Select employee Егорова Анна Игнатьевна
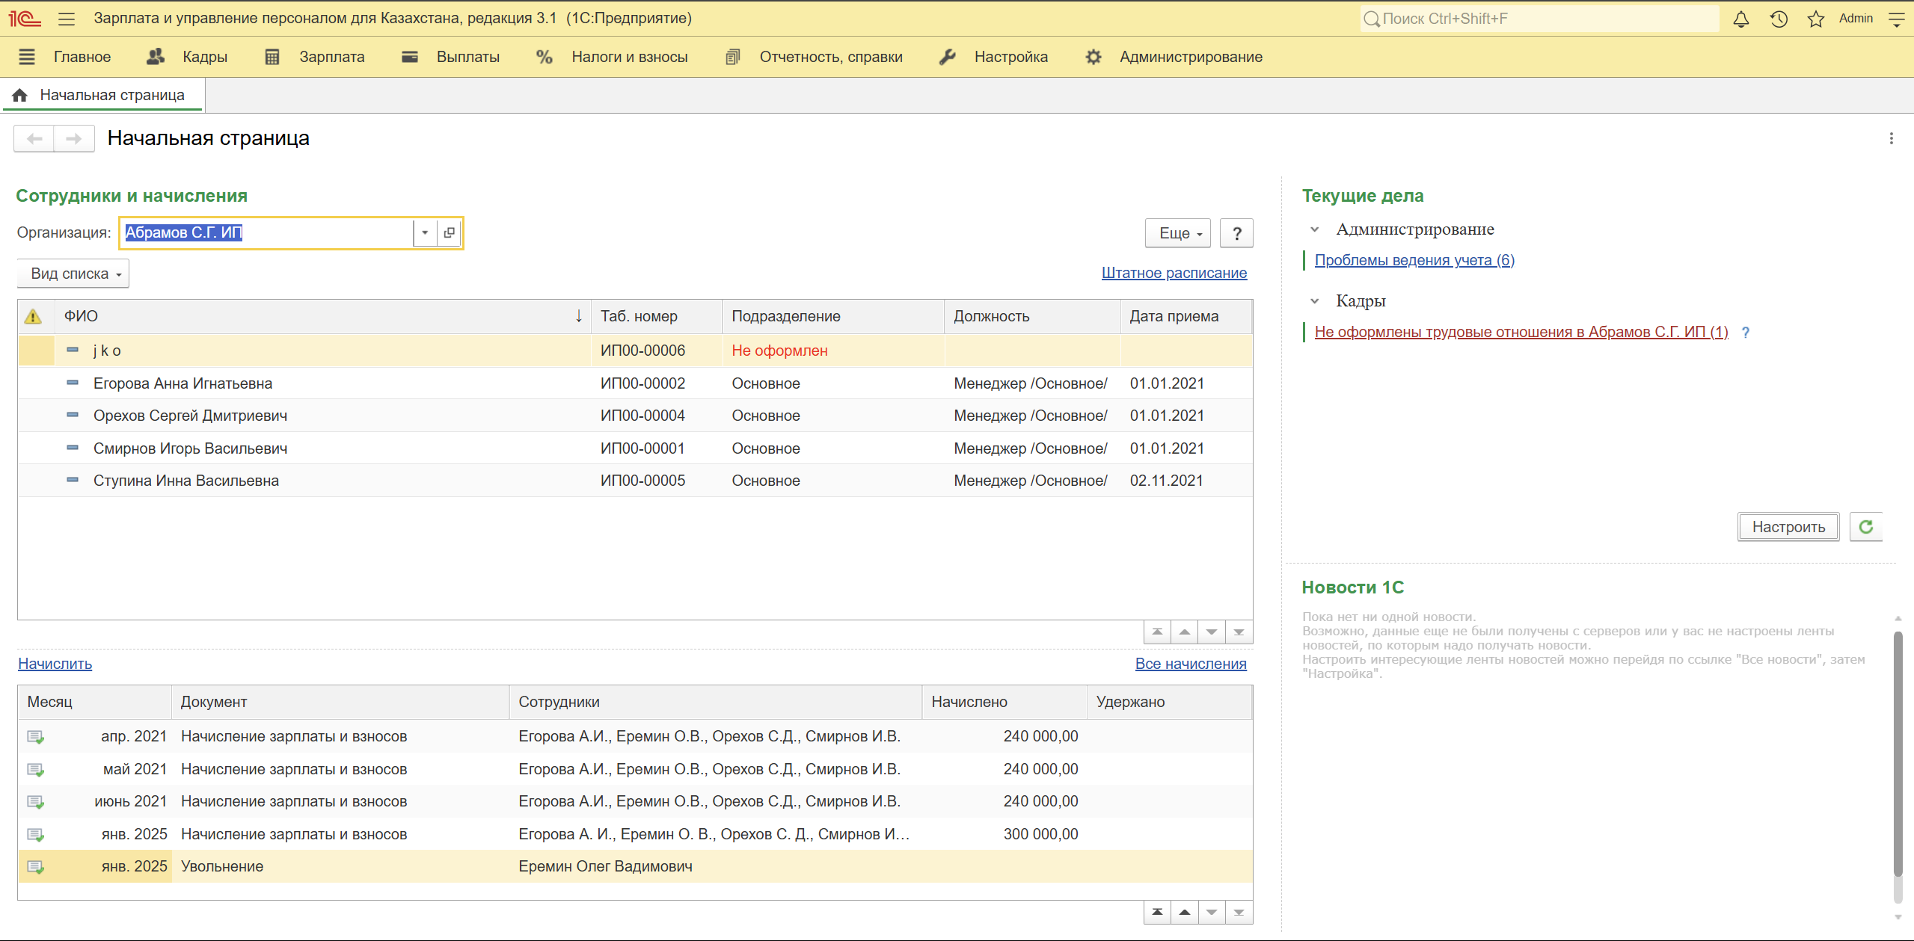This screenshot has width=1914, height=941. 635,383
